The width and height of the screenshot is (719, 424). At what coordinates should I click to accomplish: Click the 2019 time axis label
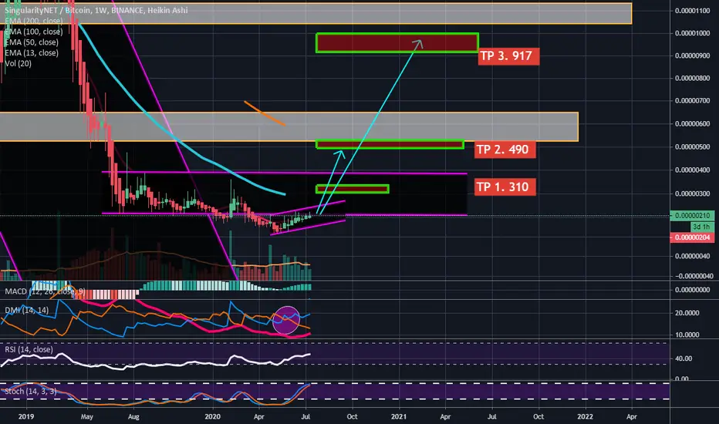tap(26, 416)
